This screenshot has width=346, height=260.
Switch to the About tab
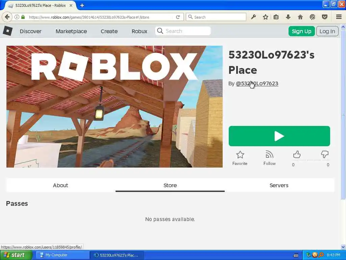click(60, 185)
